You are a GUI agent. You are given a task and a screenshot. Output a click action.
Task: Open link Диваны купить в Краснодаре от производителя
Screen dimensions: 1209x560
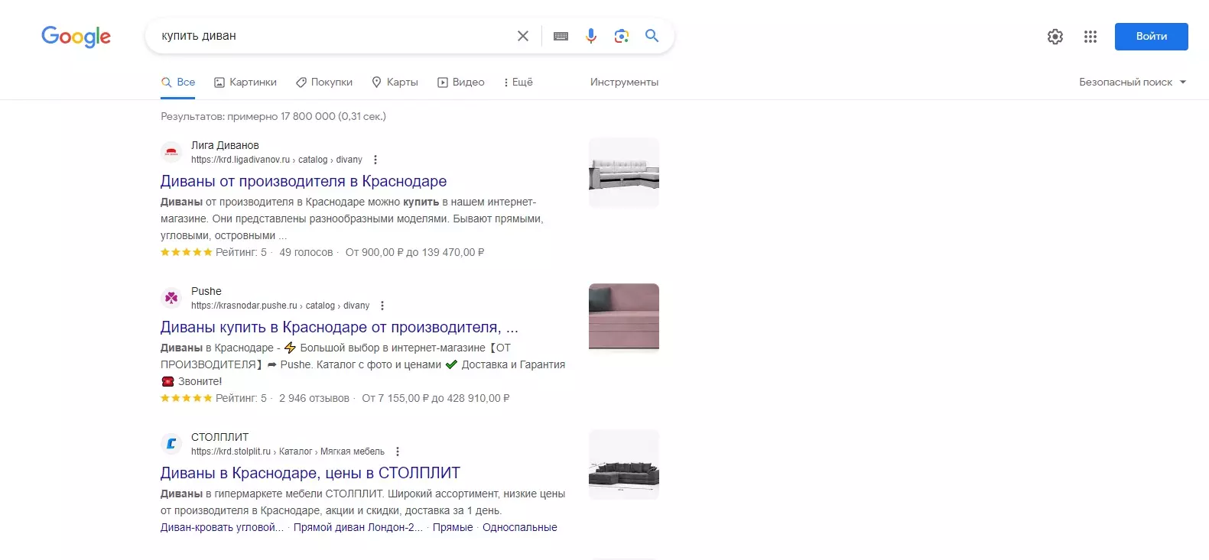click(x=340, y=327)
